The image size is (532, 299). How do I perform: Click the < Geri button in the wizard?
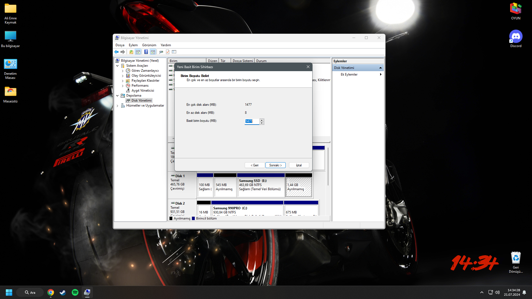coord(255,165)
